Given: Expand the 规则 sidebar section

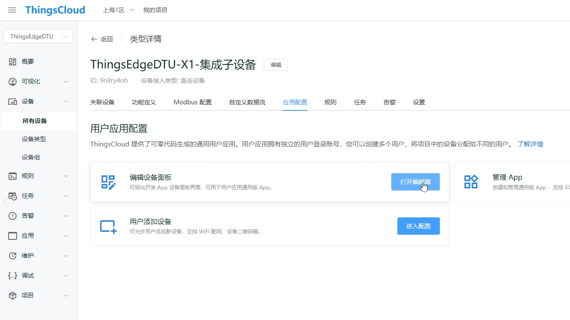Looking at the screenshot, I should pyautogui.click(x=66, y=176).
